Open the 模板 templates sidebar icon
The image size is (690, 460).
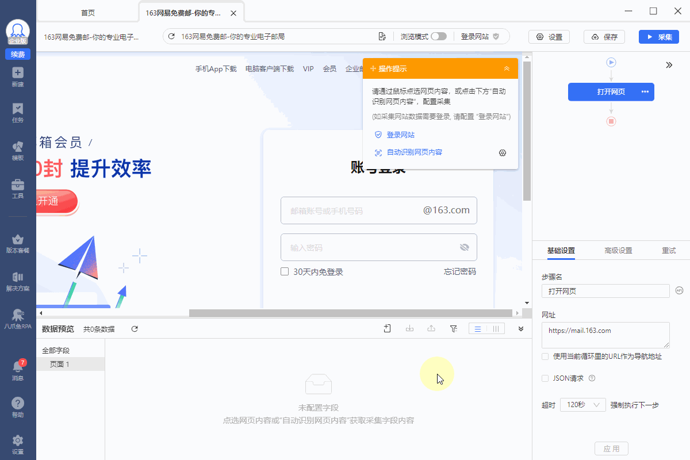point(18,151)
